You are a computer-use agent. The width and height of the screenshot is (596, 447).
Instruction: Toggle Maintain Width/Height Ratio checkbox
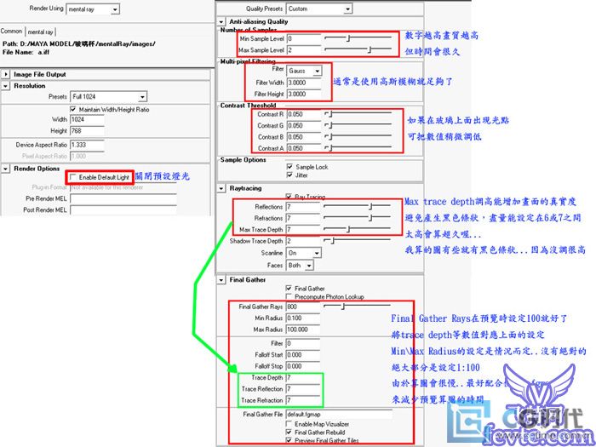(x=73, y=110)
